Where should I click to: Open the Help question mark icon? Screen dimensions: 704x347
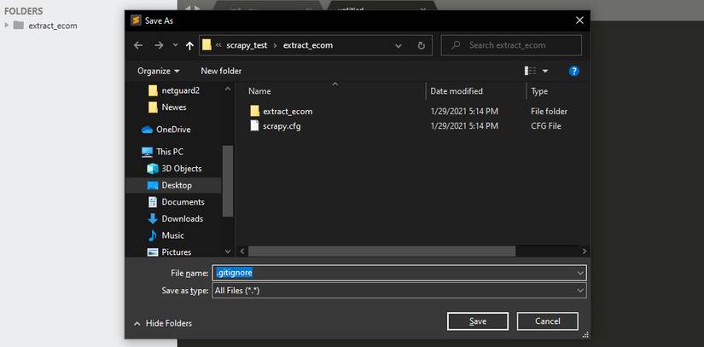(x=573, y=71)
